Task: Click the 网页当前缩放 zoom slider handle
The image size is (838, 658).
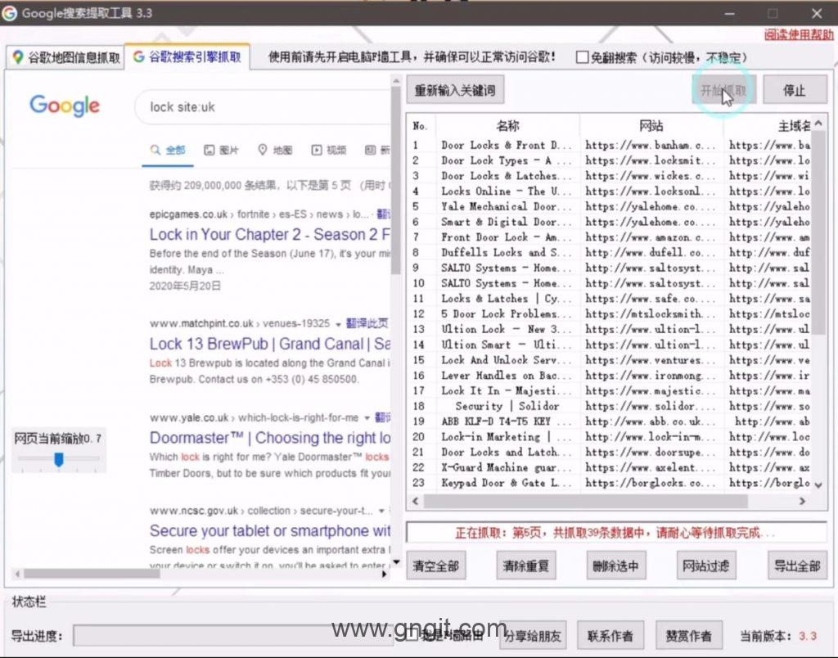Action: coord(59,460)
